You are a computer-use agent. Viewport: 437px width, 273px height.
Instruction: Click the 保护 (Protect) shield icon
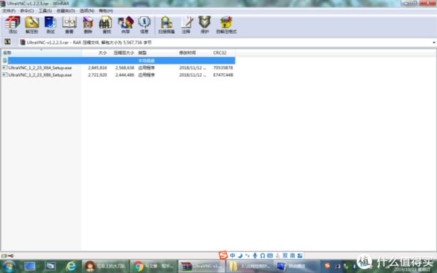204,24
